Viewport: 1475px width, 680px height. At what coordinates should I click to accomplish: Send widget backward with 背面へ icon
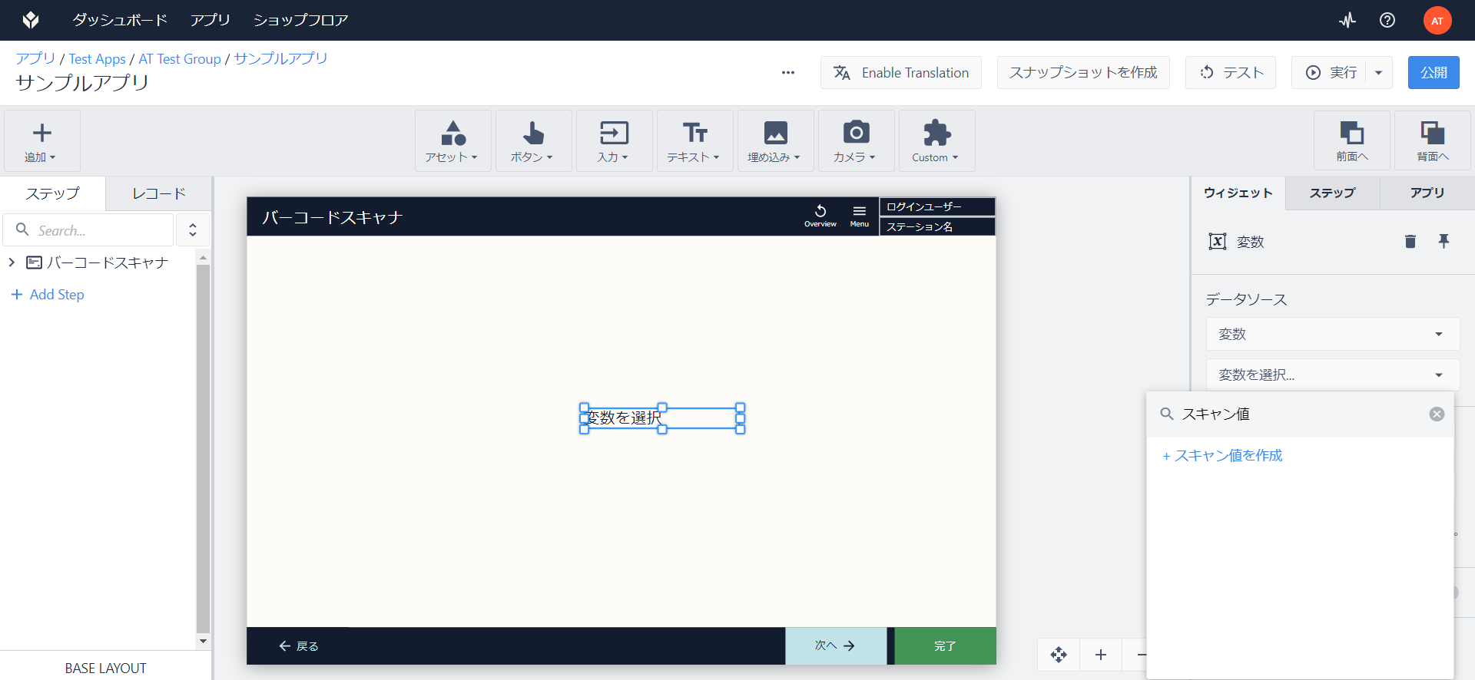tap(1432, 140)
